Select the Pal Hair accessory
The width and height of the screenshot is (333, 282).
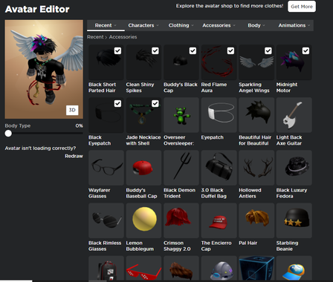pyautogui.click(x=256, y=220)
